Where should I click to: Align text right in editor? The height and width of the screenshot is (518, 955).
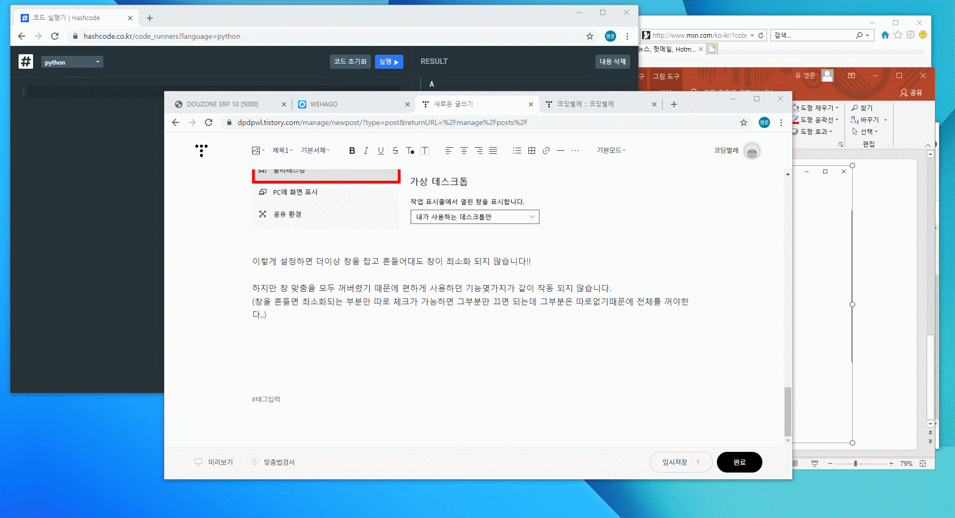(478, 151)
